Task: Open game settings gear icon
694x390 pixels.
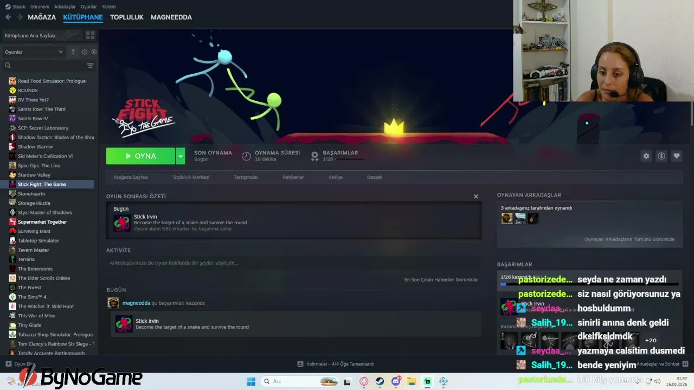Action: tap(646, 156)
